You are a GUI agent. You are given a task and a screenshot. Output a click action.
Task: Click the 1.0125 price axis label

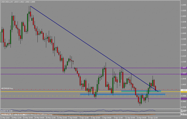[184, 56]
